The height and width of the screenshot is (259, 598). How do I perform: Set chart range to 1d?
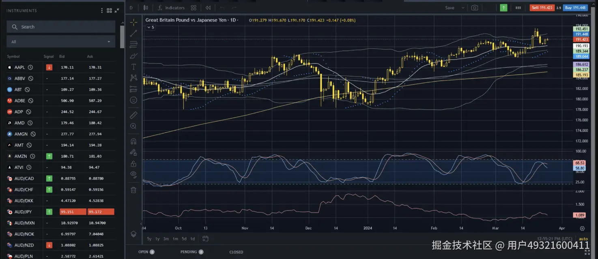coord(193,239)
